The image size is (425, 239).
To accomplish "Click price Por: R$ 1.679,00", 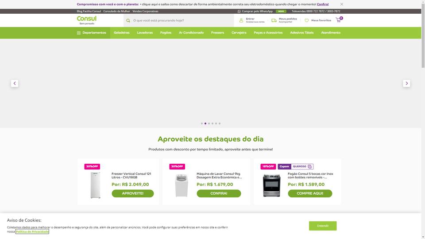I will (x=215, y=185).
